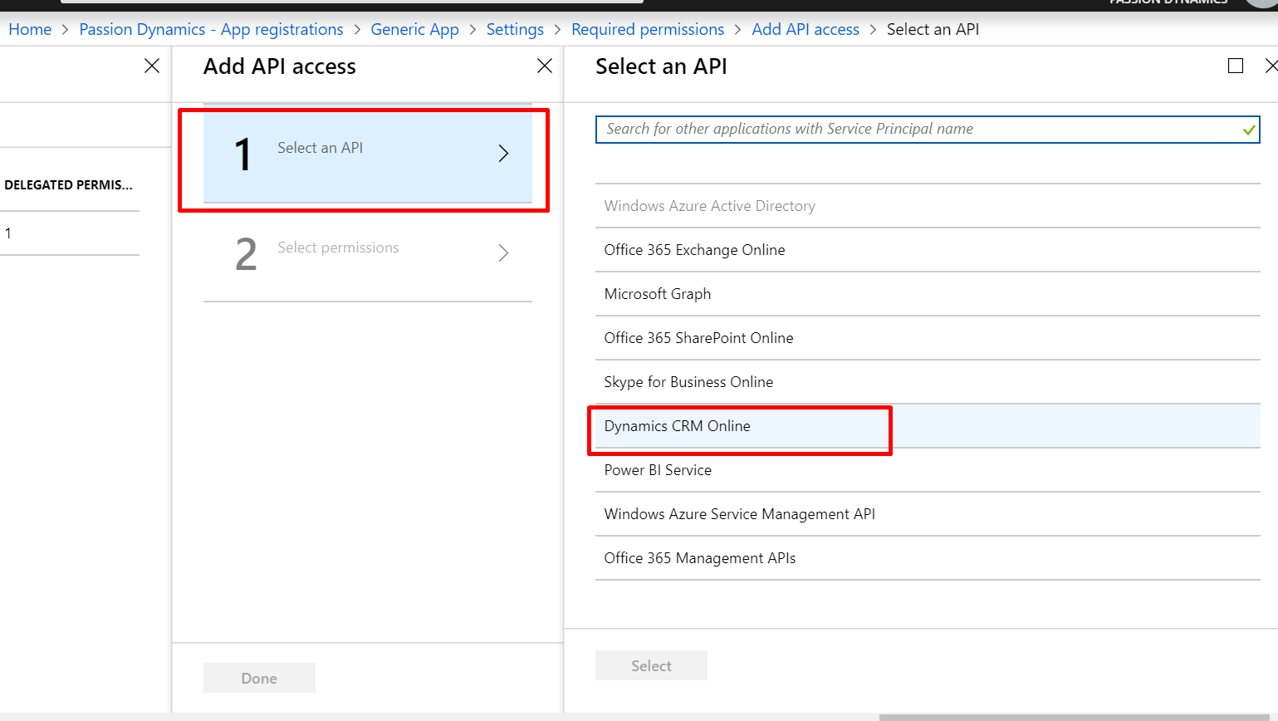Navigate to Required permissions breadcrumb
This screenshot has width=1278, height=721.
click(x=647, y=30)
